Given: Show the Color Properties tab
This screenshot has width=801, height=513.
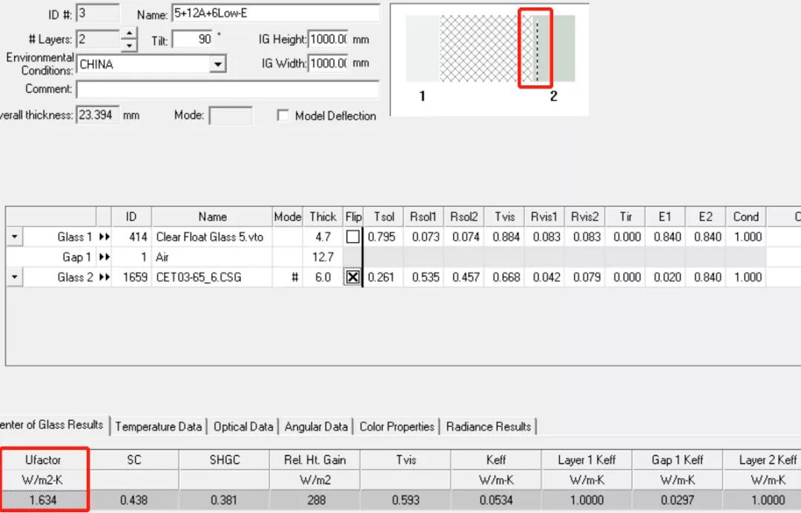Looking at the screenshot, I should coord(397,427).
